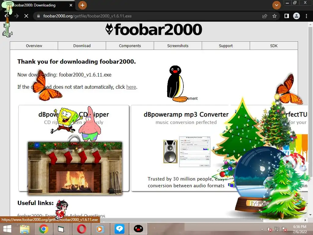Switch to the Components tab
Viewport: 313px width, 235px height.
pos(130,46)
